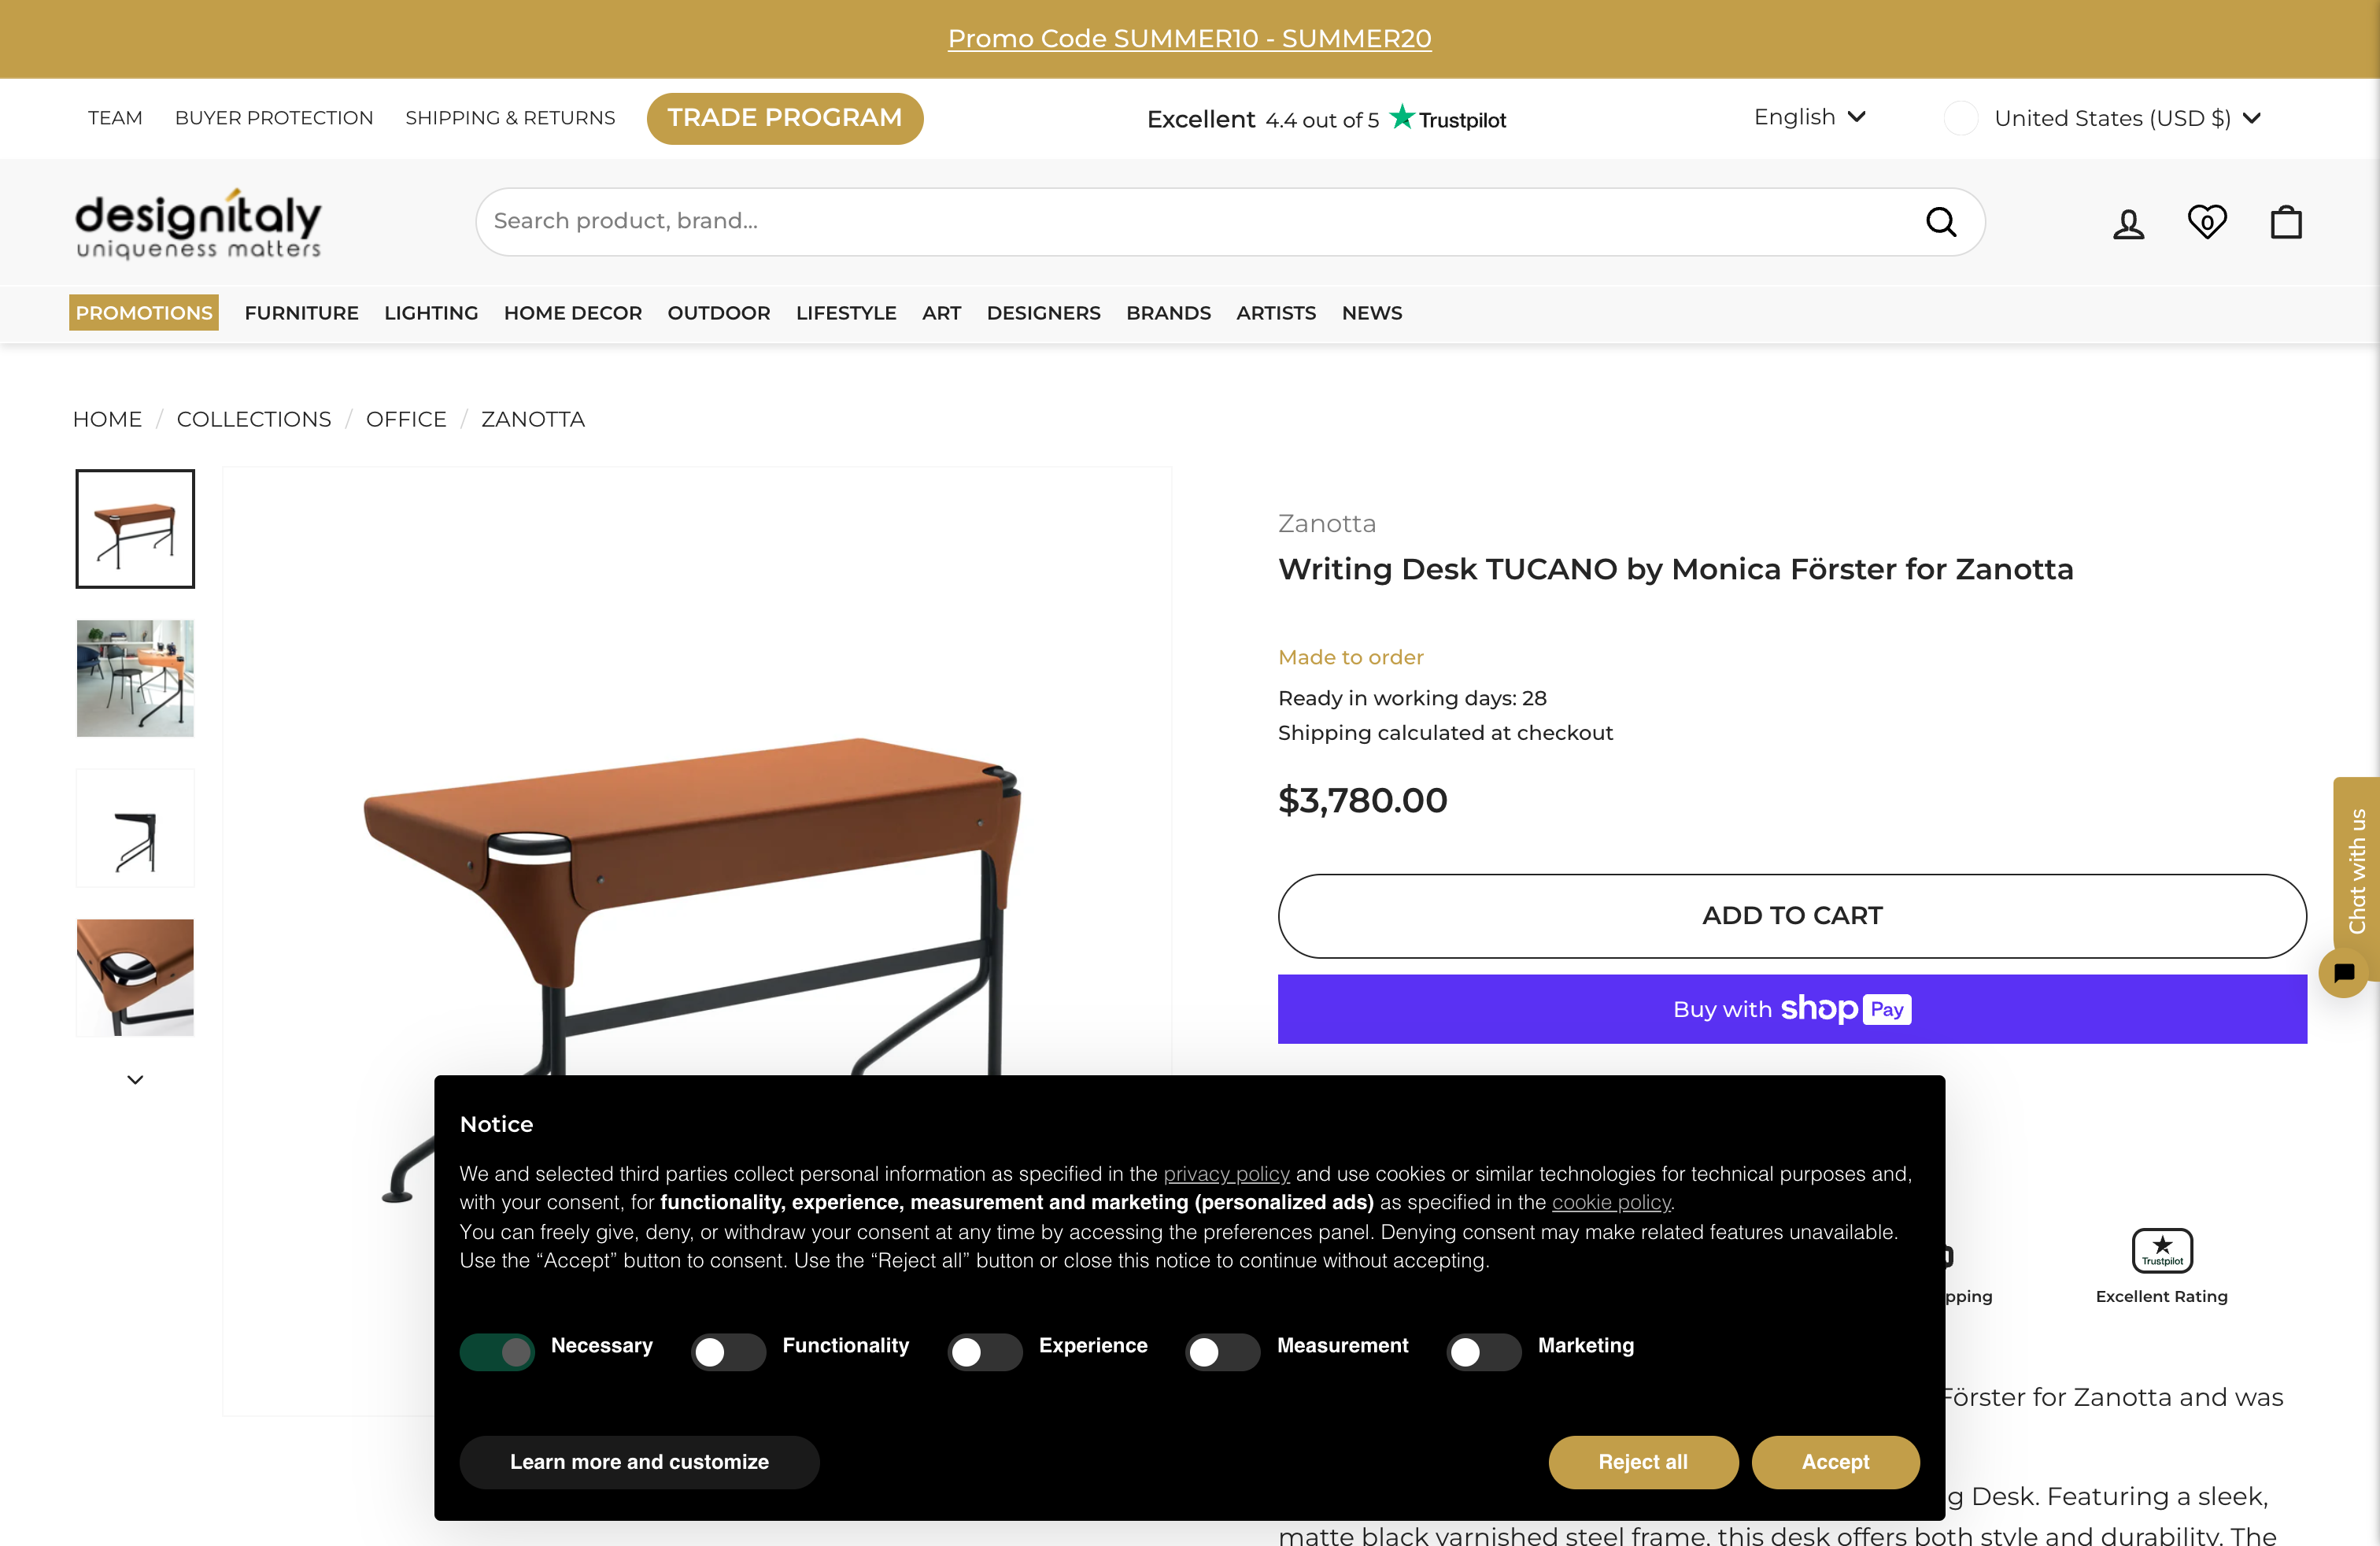Viewport: 2380px width, 1546px height.
Task: Open the English language dropdown
Action: point(1809,117)
